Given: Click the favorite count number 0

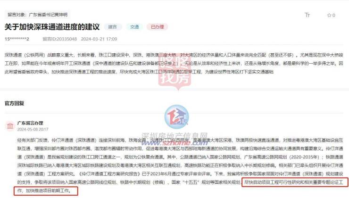Looking at the screenshot, I should click(333, 15).
